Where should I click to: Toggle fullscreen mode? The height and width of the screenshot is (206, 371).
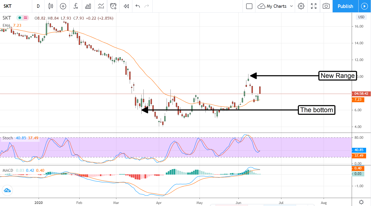[x=314, y=6]
